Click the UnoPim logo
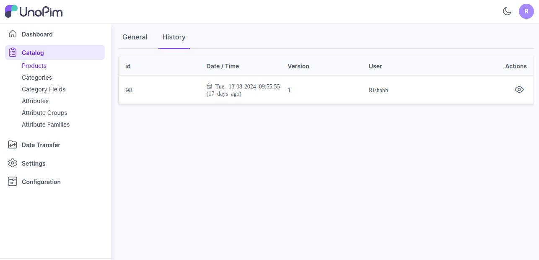Image resolution: width=539 pixels, height=260 pixels. [34, 11]
